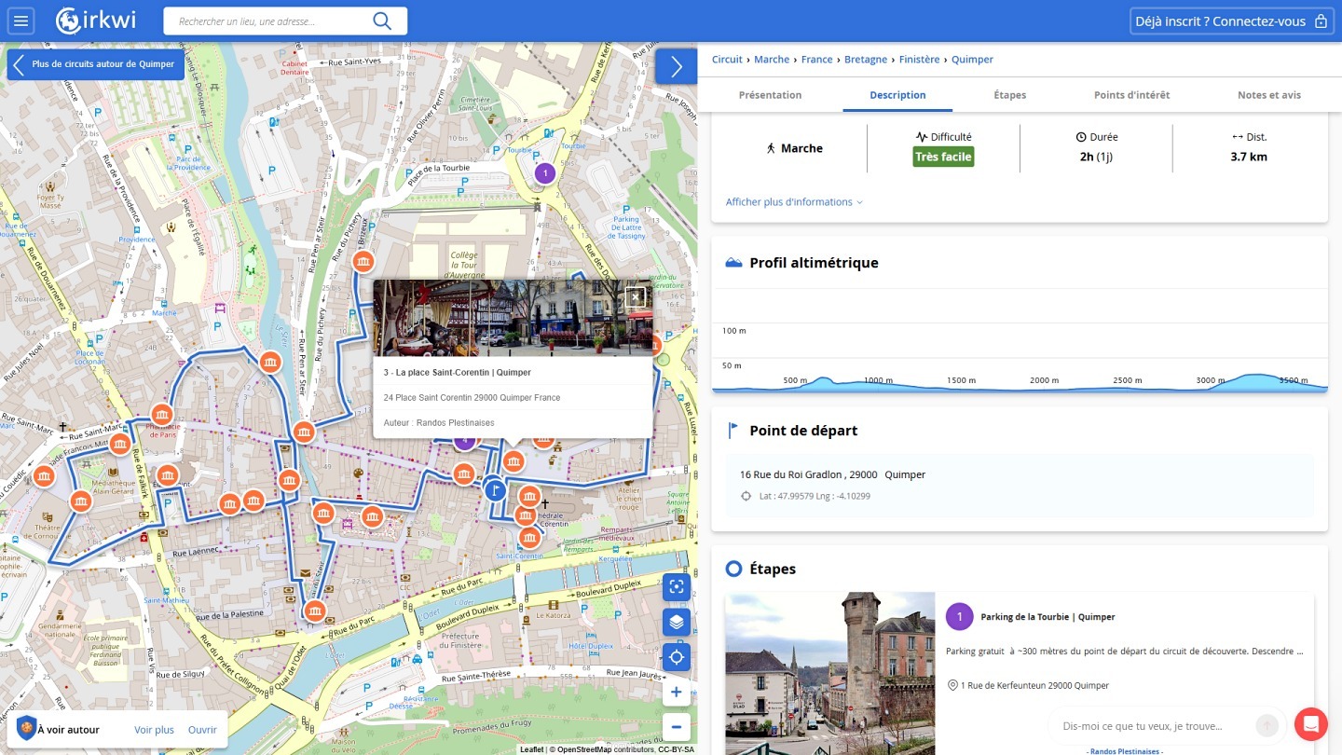The height and width of the screenshot is (755, 1342).
Task: Switch to the Points d'intérêt tab
Action: [1132, 94]
